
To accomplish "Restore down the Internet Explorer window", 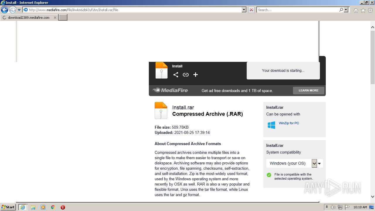I will 366,3.
